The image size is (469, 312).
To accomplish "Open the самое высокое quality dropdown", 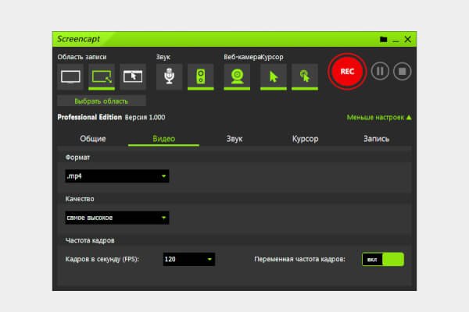I will 117,218.
